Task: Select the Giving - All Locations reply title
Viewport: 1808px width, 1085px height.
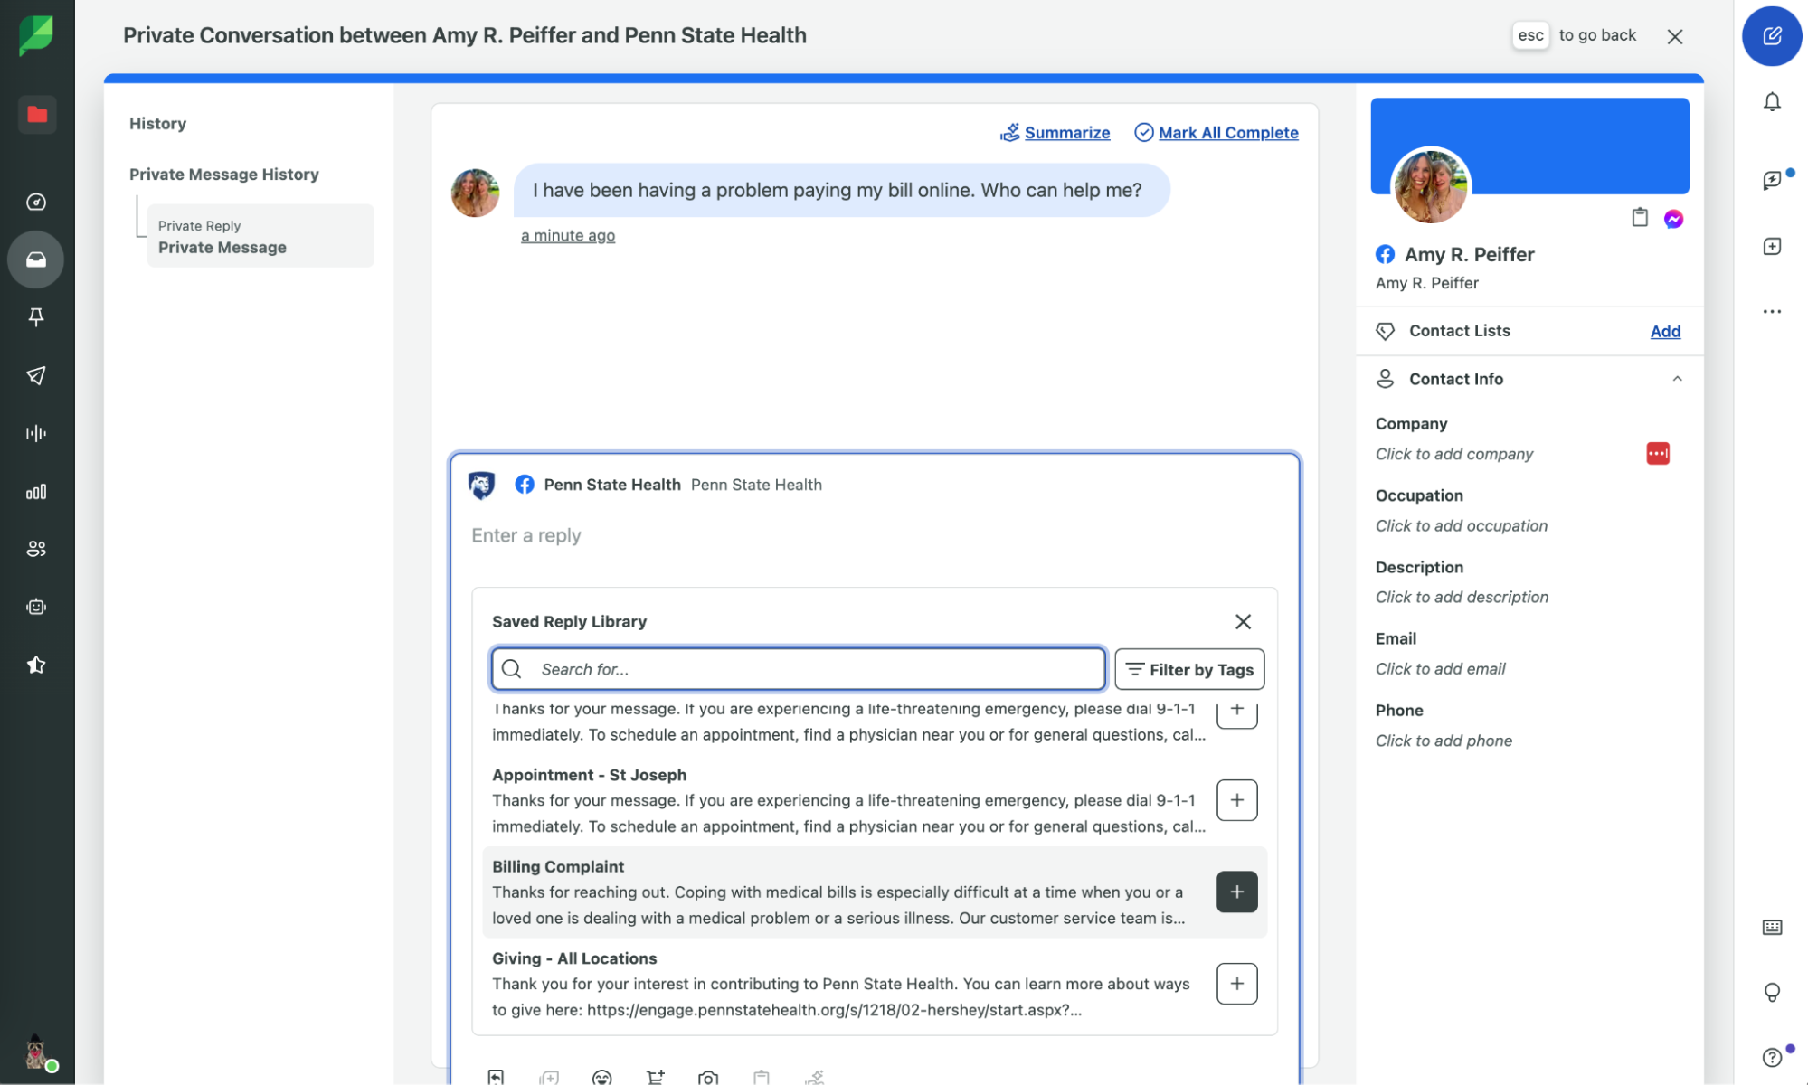Action: (574, 958)
